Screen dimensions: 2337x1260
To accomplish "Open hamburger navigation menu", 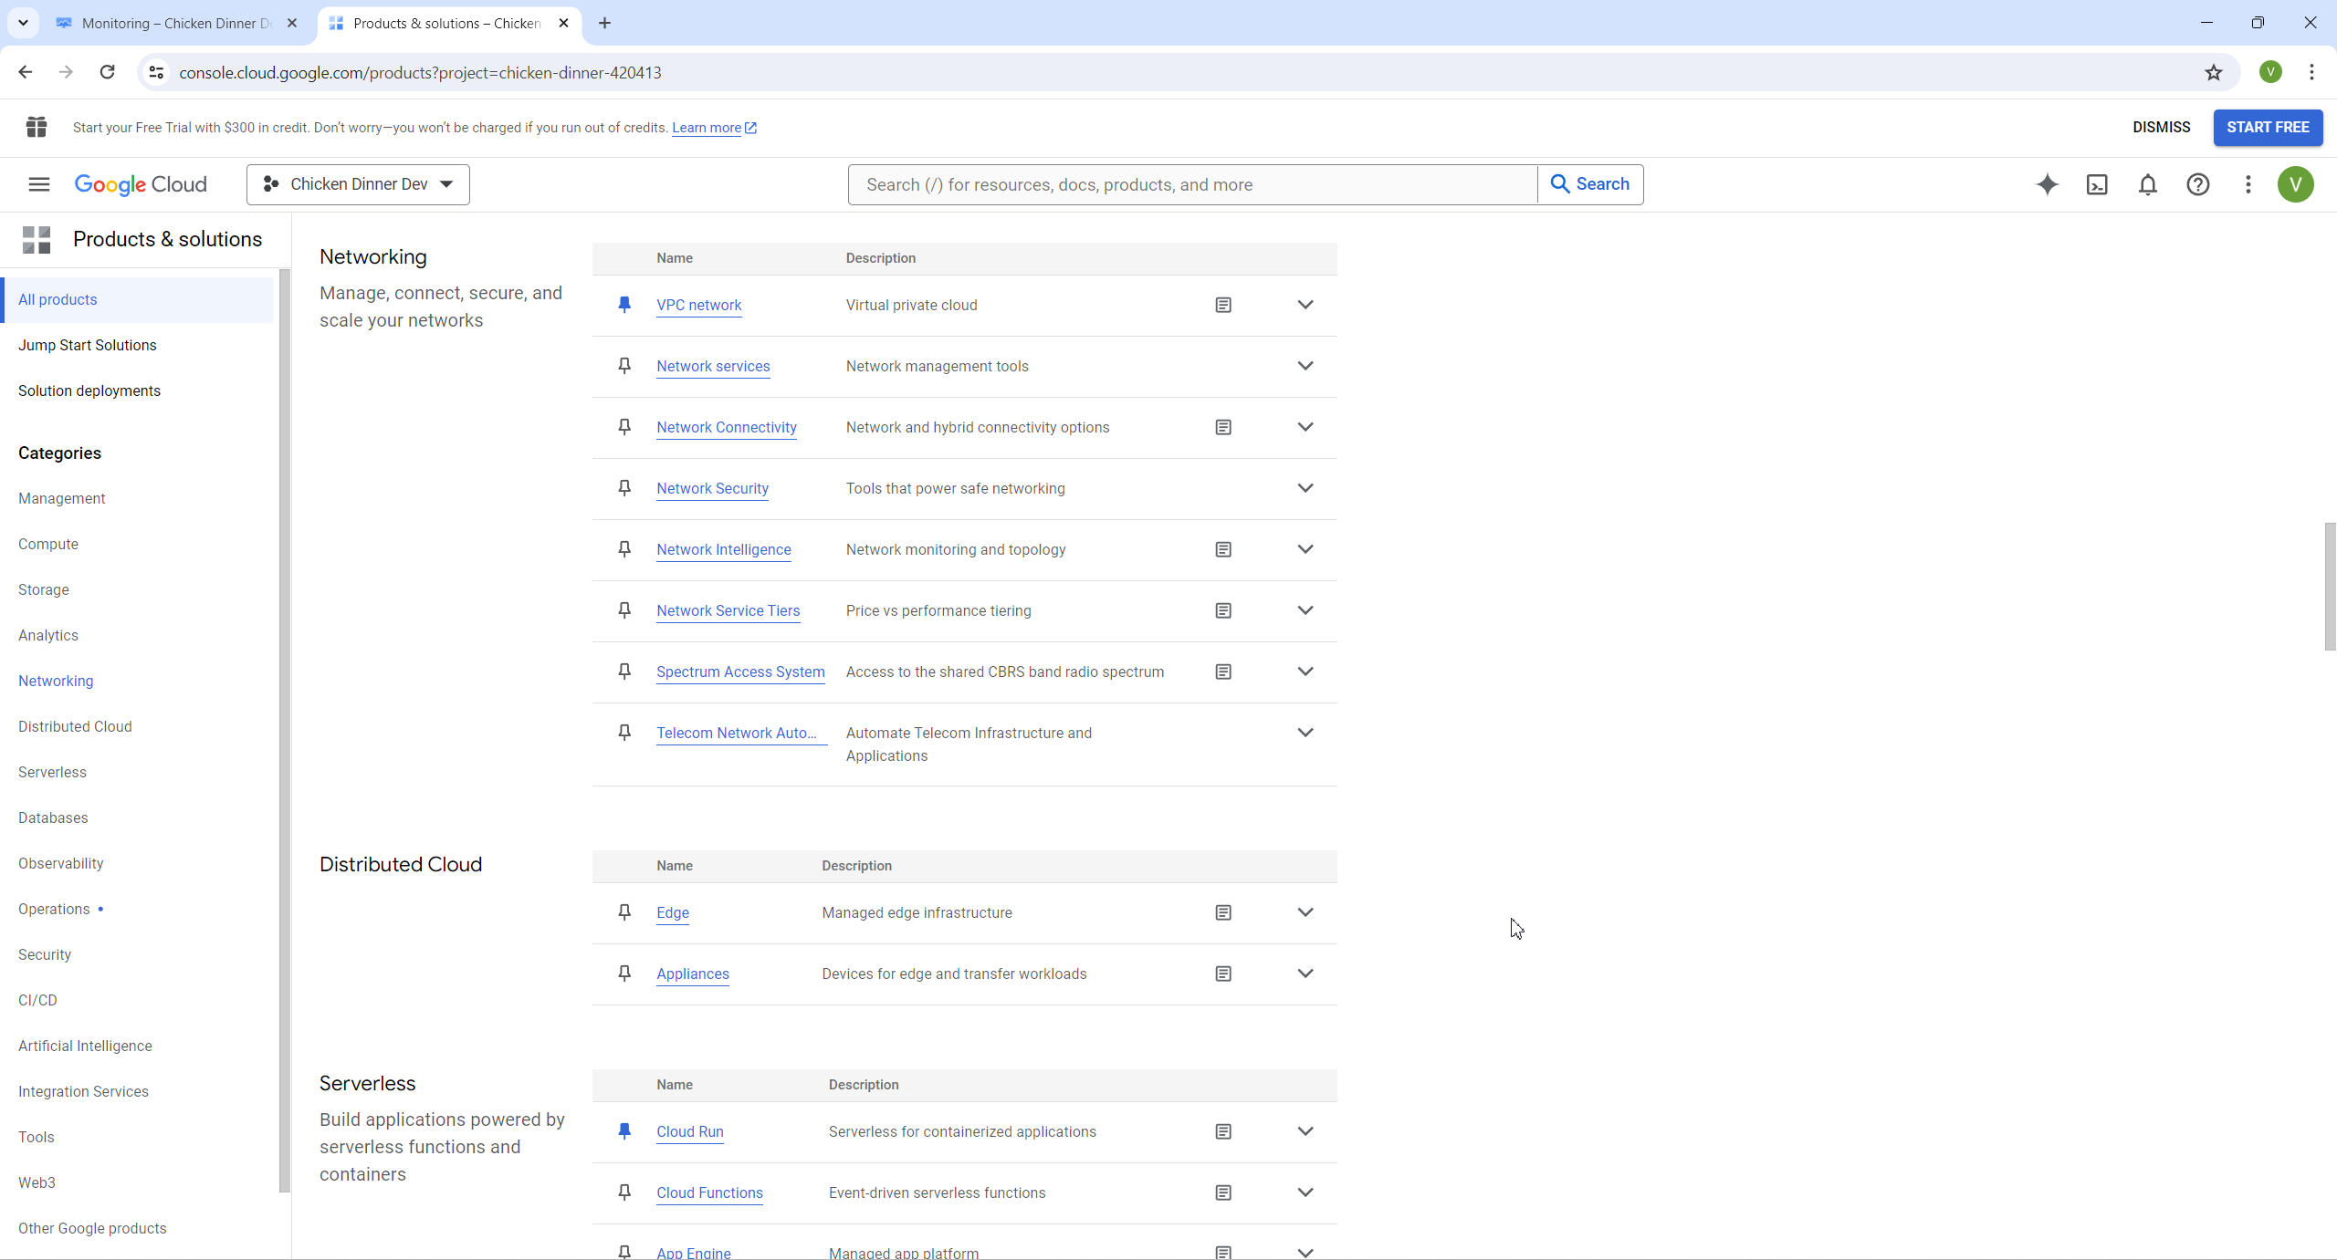I will coord(38,184).
